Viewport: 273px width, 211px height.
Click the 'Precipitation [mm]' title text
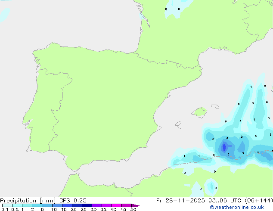[x=28, y=201]
